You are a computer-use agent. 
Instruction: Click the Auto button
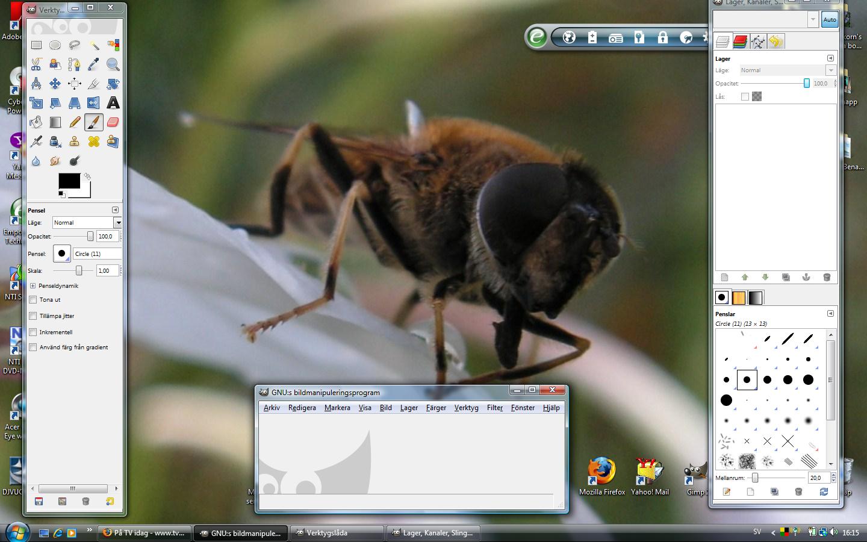[x=830, y=20]
